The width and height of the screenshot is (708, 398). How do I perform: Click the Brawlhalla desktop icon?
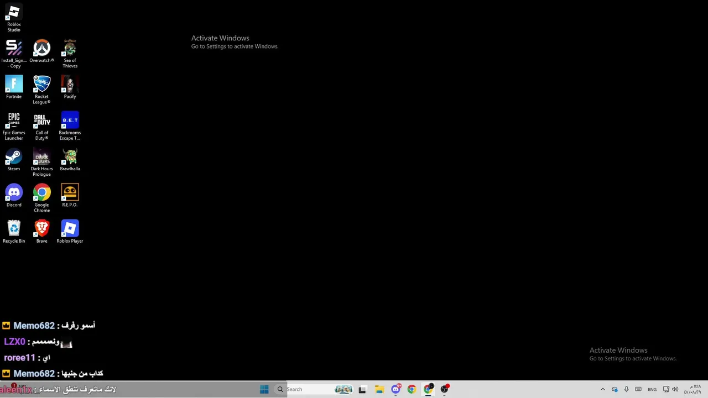(70, 159)
